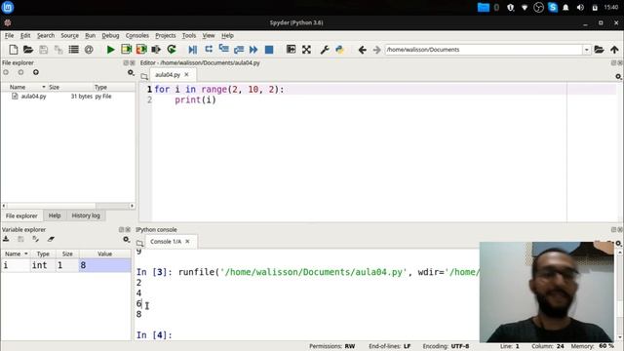Viewport: 624px width, 351px height.
Task: Select the value 8 of variable i
Action: (105, 265)
